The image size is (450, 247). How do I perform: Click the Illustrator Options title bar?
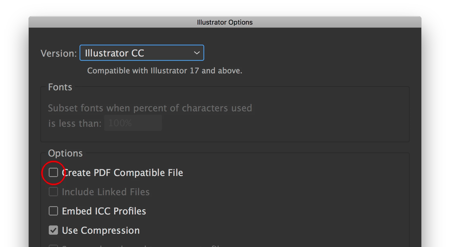pyautogui.click(x=225, y=22)
